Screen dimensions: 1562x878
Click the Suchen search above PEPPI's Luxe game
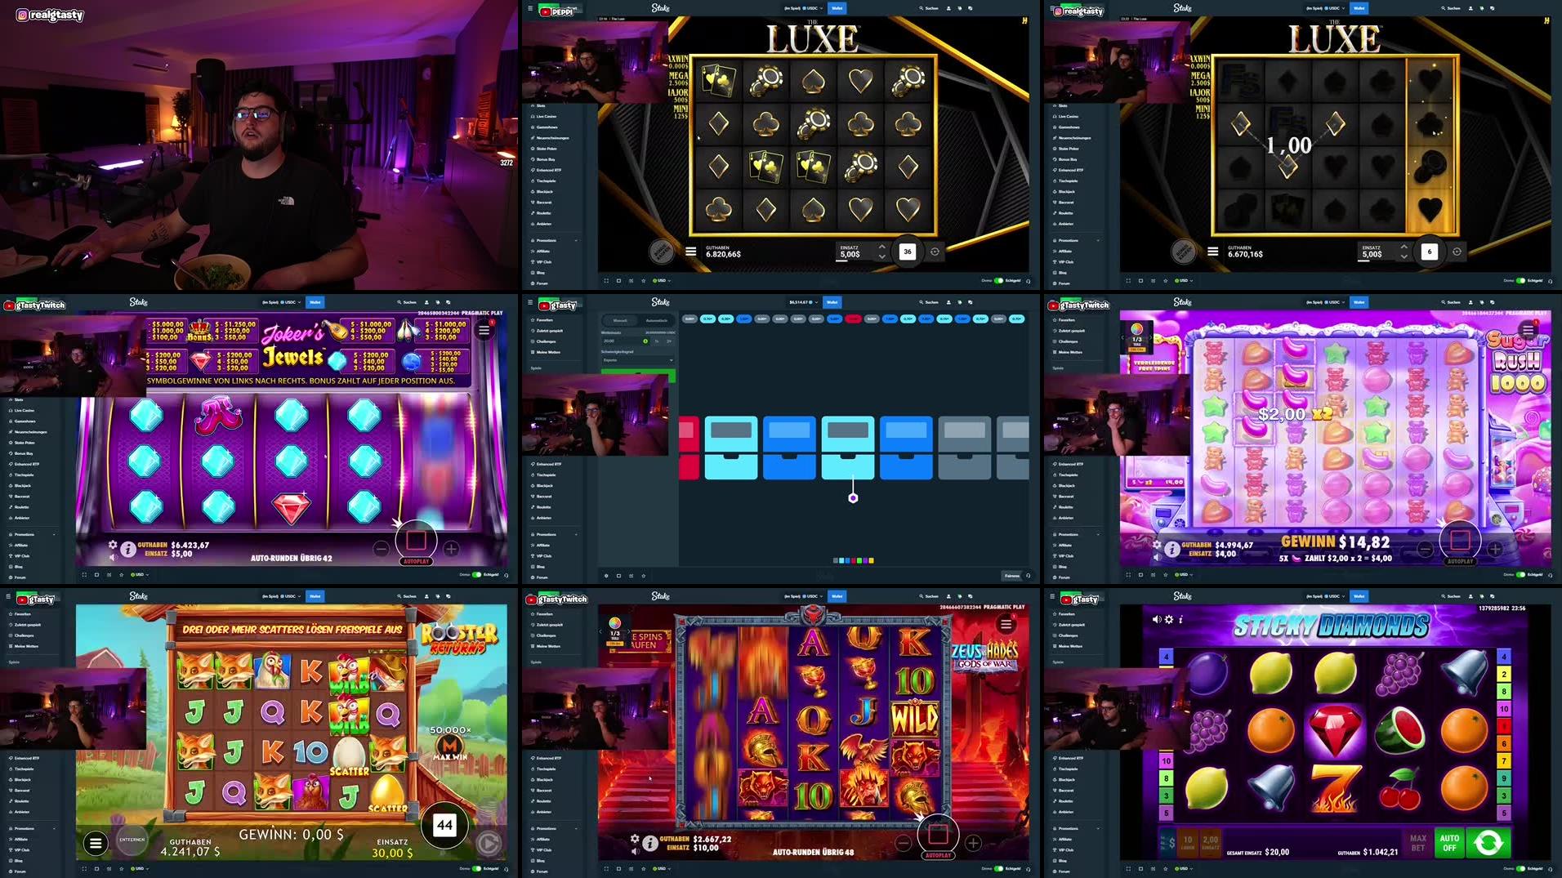click(x=929, y=8)
